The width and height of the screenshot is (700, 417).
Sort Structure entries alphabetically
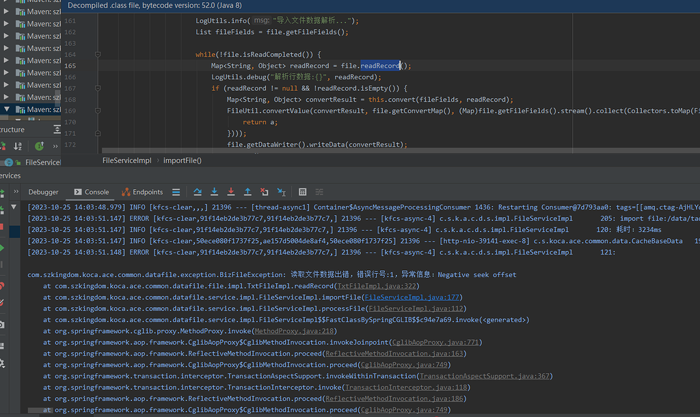tap(18, 145)
